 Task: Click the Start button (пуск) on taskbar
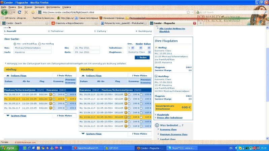click(9, 148)
